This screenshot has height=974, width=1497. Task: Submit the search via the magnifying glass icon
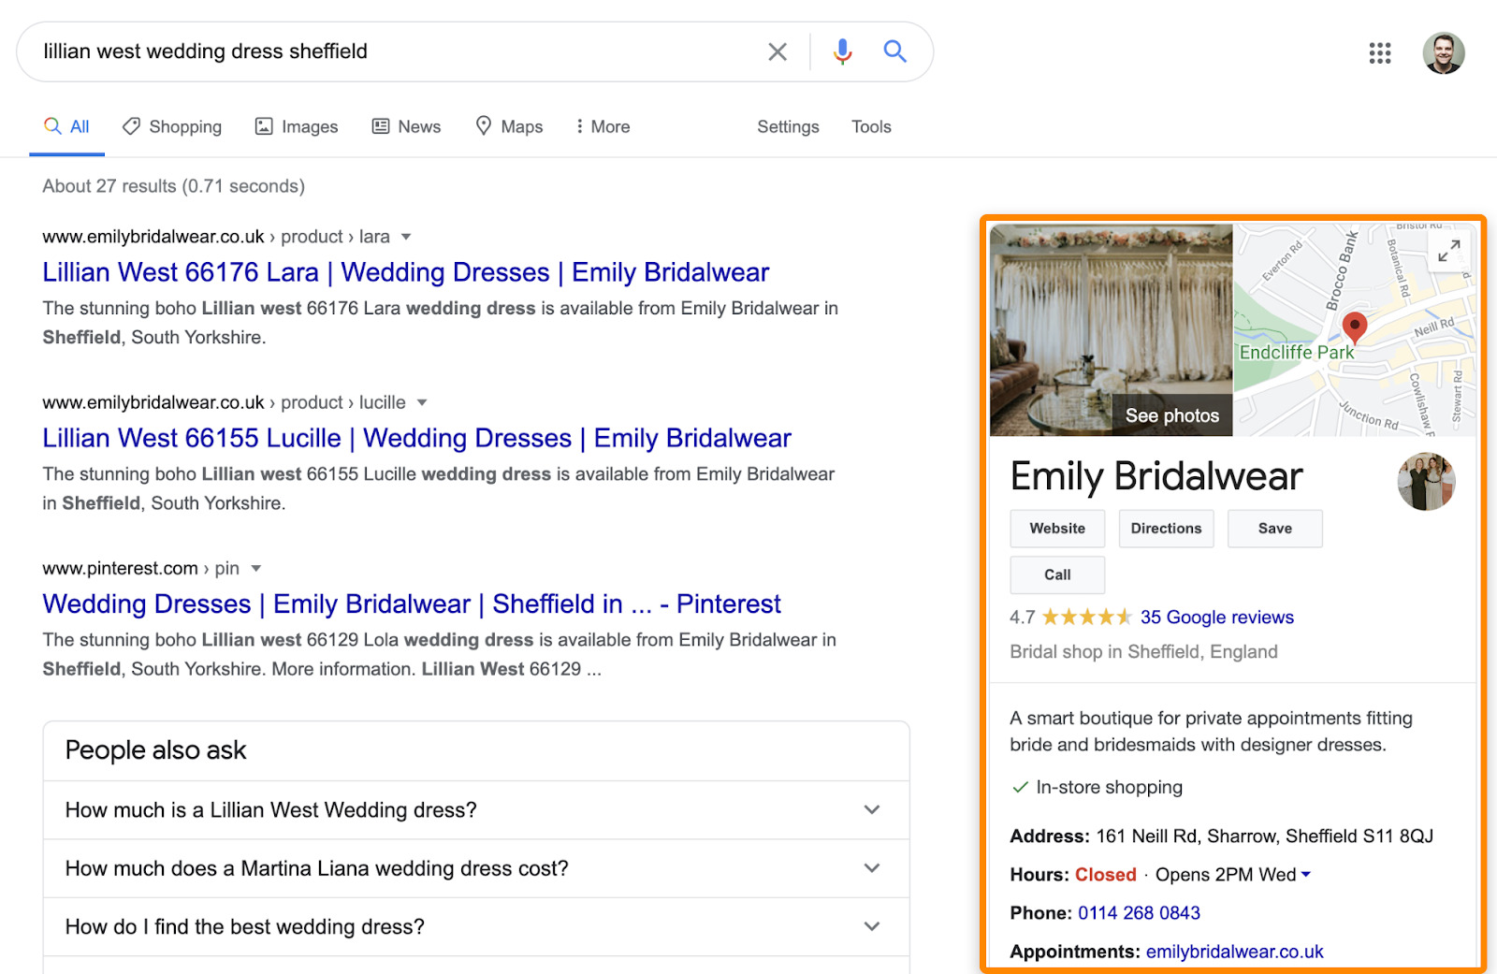pos(894,51)
